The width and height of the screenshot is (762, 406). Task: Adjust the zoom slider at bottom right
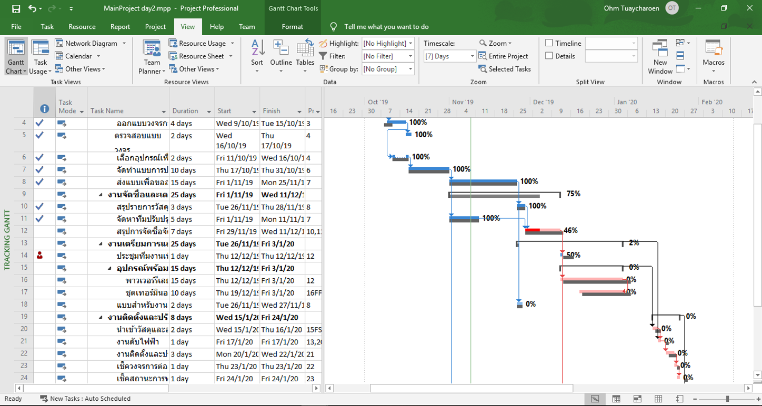coord(728,399)
